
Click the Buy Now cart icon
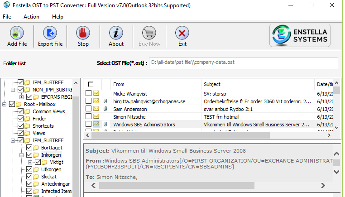(x=149, y=33)
